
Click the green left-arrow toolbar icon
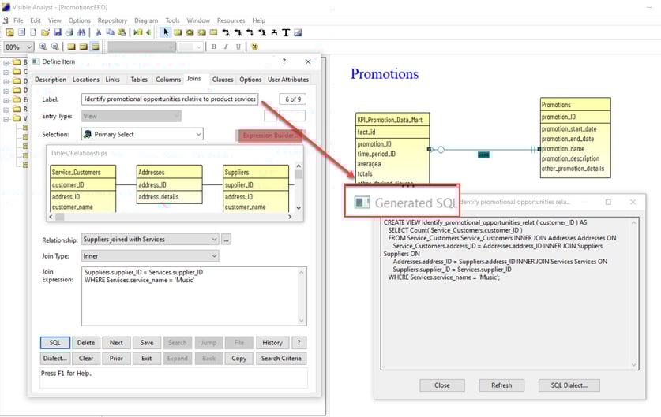148,32
